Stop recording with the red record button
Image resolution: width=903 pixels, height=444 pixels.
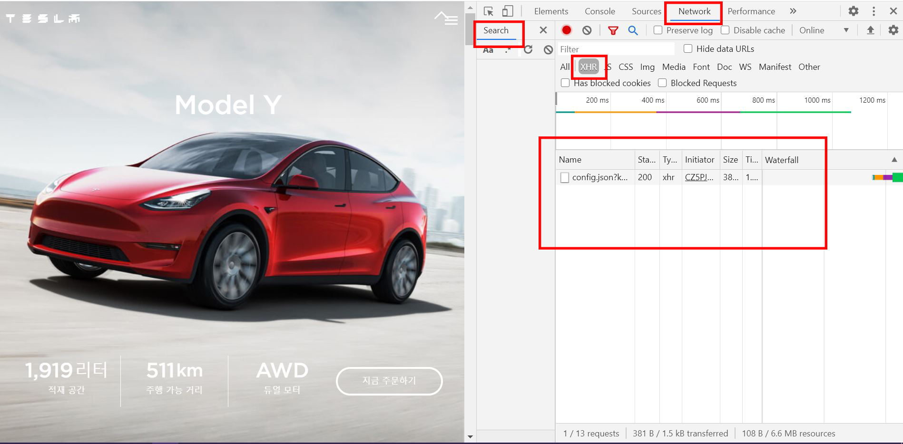(566, 30)
